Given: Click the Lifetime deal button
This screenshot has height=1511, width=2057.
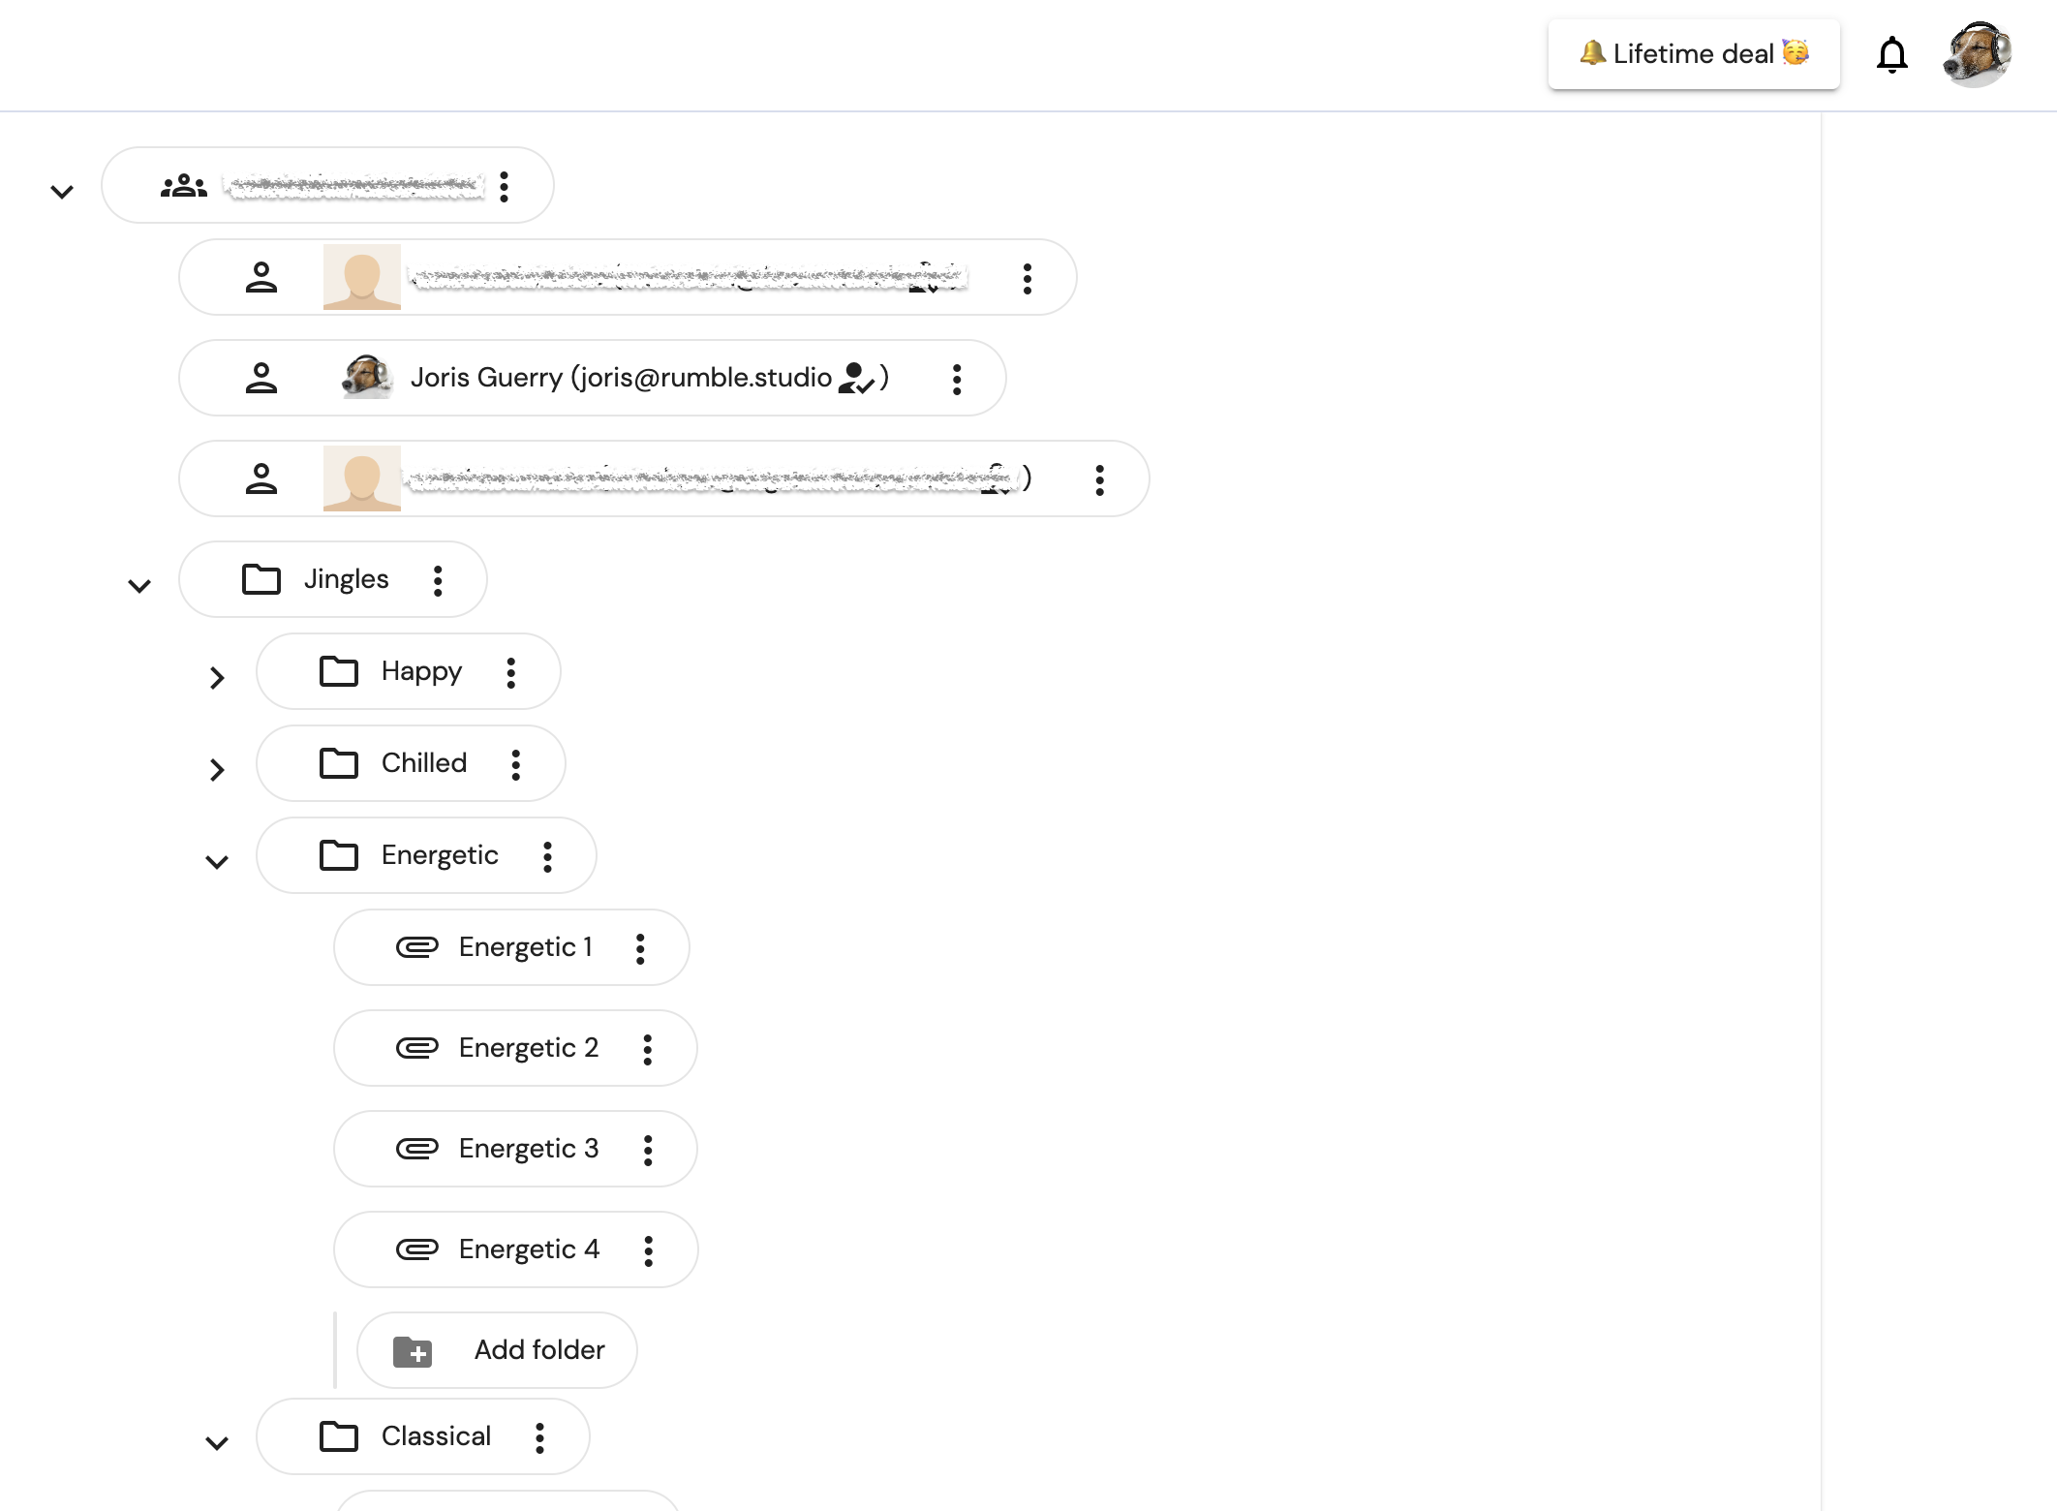Looking at the screenshot, I should pyautogui.click(x=1694, y=54).
